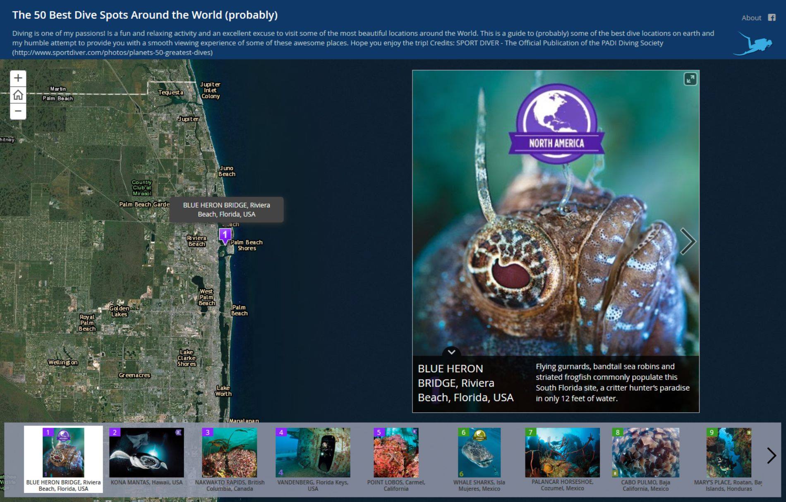Click the flying gurnards description text
The image size is (786, 502).
(613, 382)
